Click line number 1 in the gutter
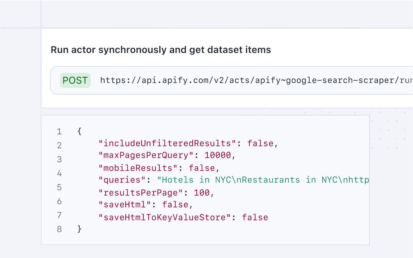Image resolution: width=413 pixels, height=258 pixels. 59,132
